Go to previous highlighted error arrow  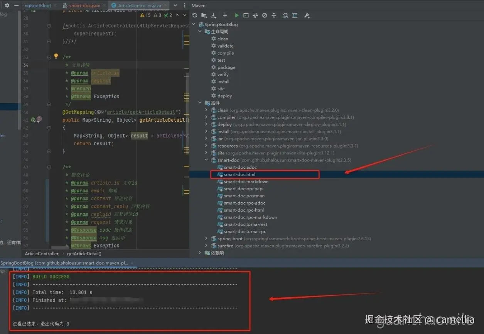177,15
